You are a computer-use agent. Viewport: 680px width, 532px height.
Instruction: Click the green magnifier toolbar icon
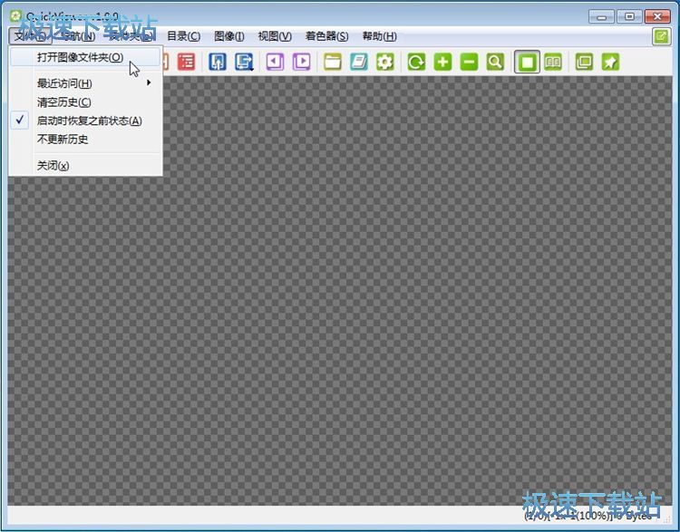(495, 62)
